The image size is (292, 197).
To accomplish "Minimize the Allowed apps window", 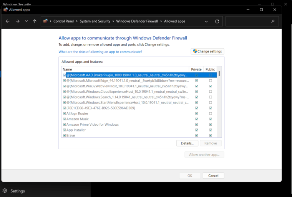I will pyautogui.click(x=248, y=10).
